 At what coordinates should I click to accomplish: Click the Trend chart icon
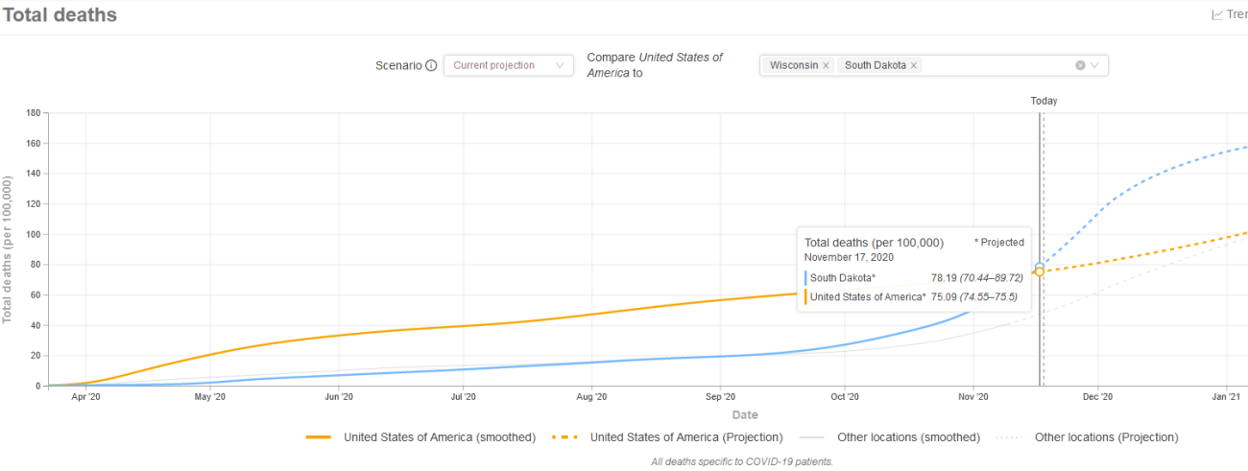click(x=1218, y=14)
